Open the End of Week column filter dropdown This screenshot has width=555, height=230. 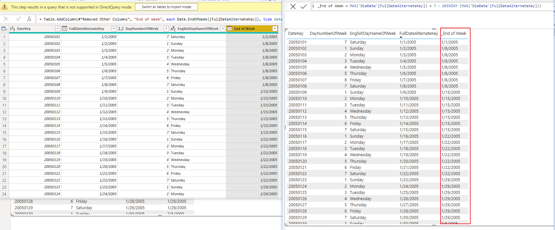click(x=275, y=29)
